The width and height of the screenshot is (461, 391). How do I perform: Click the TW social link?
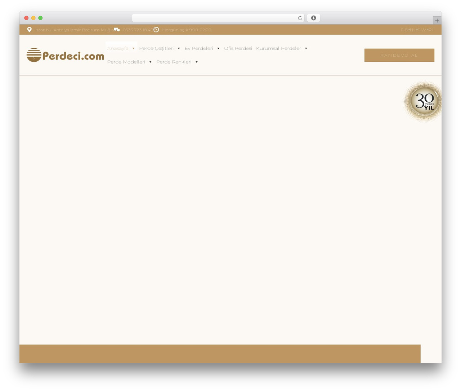coord(422,30)
